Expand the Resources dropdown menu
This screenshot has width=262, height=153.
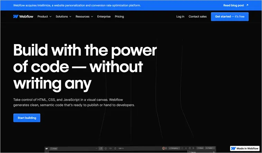pyautogui.click(x=84, y=17)
